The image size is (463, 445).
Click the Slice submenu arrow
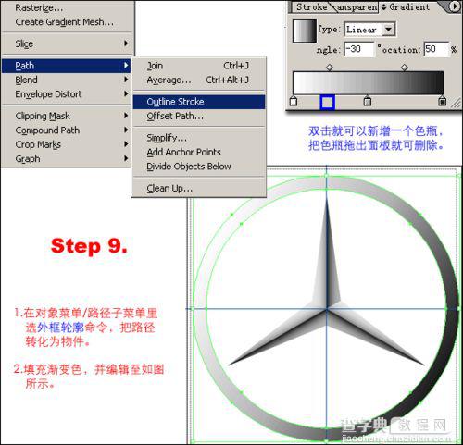(126, 43)
